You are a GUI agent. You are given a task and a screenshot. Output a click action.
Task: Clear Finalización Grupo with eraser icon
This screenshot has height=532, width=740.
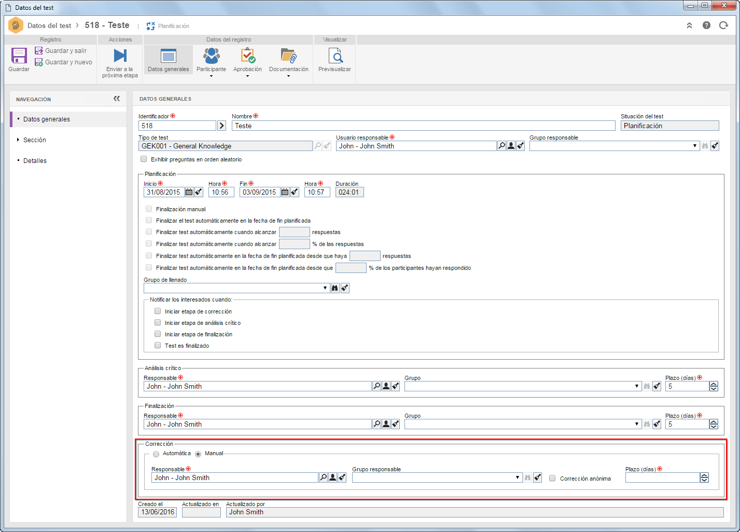pos(657,424)
